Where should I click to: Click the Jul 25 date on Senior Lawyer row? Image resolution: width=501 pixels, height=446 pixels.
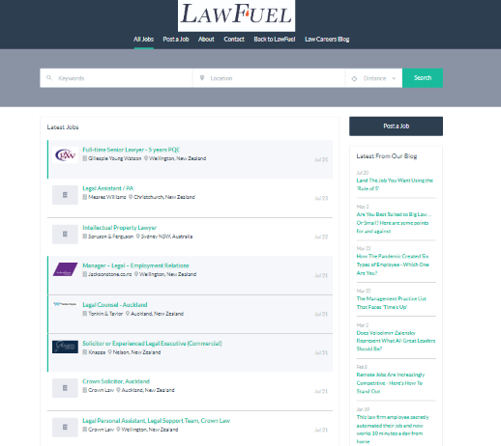pyautogui.click(x=321, y=159)
